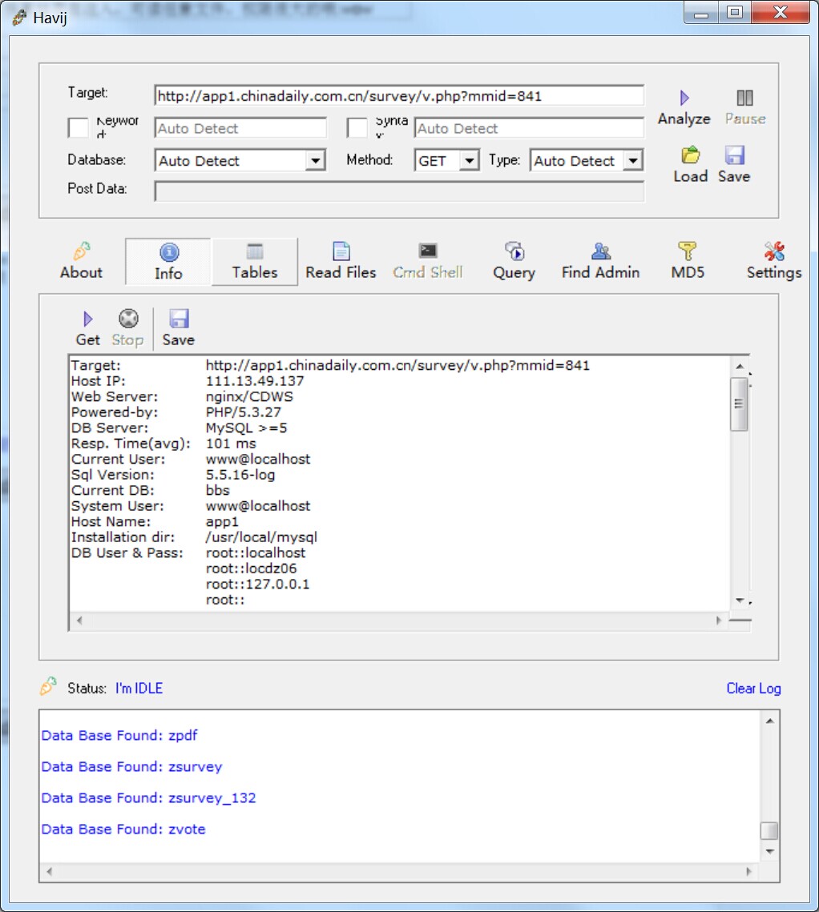Click the Keyword Auto Detect field
This screenshot has height=912, width=819.
[x=240, y=128]
